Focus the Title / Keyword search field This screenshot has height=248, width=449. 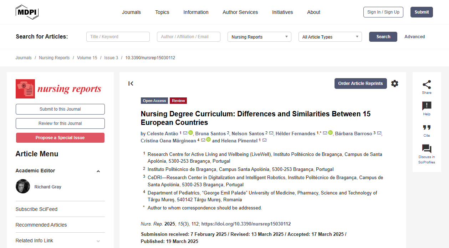118,37
